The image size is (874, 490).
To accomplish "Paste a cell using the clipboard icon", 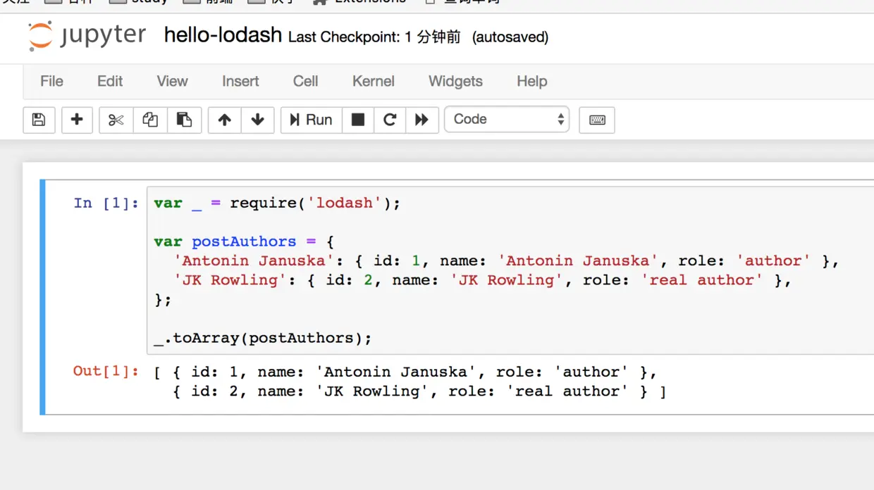I will (x=185, y=120).
